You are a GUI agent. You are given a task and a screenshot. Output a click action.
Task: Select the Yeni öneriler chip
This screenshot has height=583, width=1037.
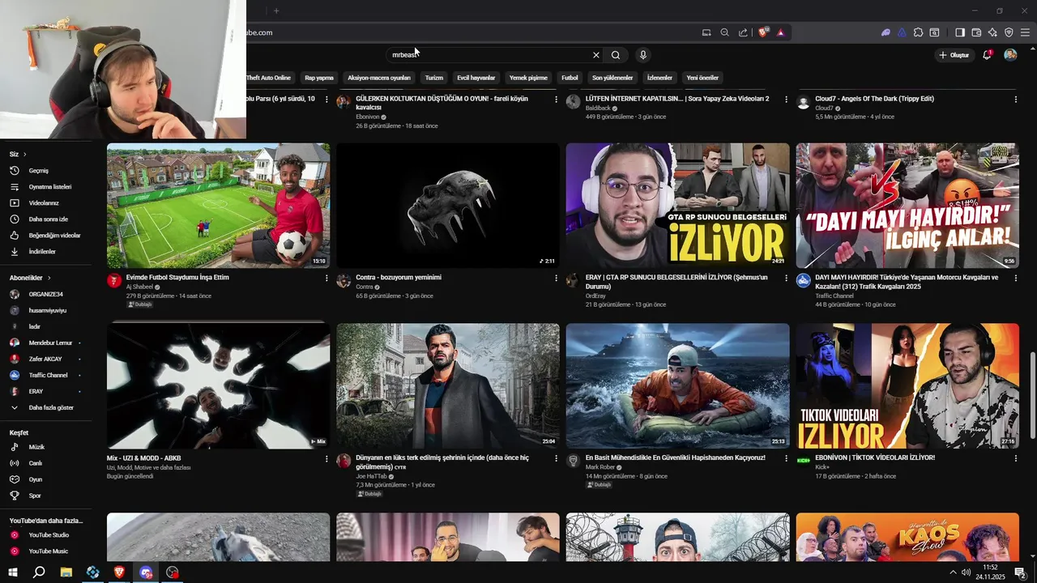click(702, 78)
